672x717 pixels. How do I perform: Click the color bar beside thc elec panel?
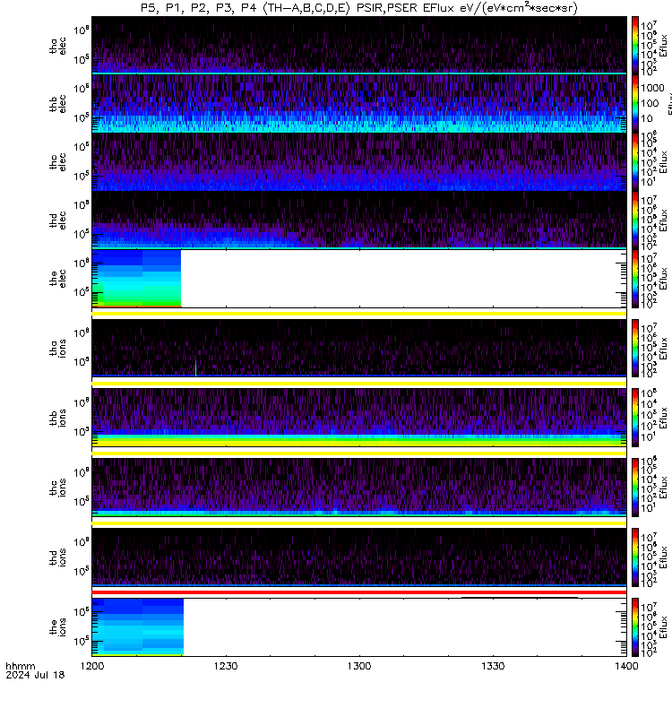tap(635, 162)
